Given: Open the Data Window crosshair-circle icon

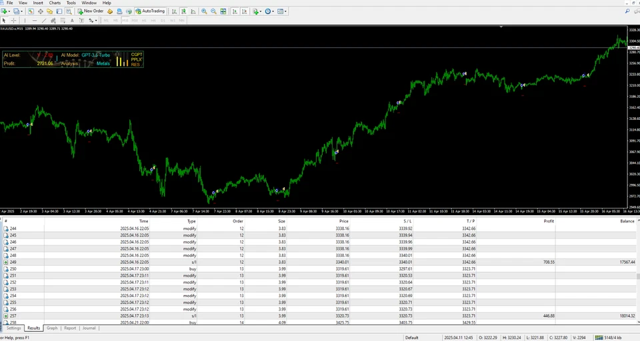Looking at the screenshot, I should tap(41, 11).
